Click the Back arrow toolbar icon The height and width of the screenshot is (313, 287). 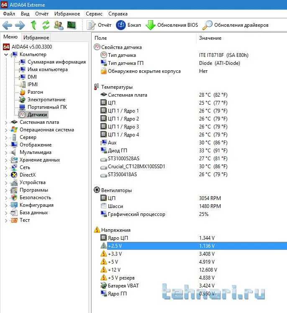[7, 25]
